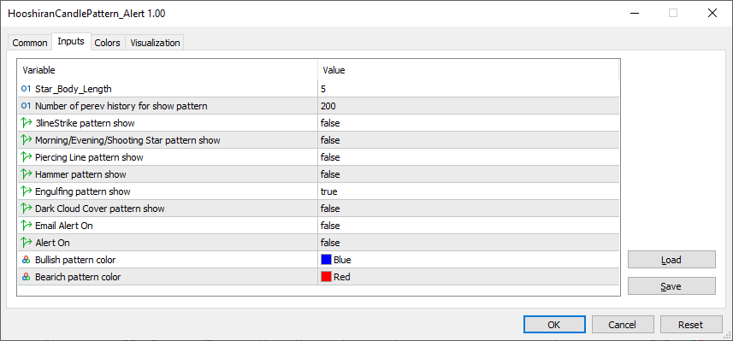Click the integer icon beside Star_Body_Length
733x341 pixels.
27,89
